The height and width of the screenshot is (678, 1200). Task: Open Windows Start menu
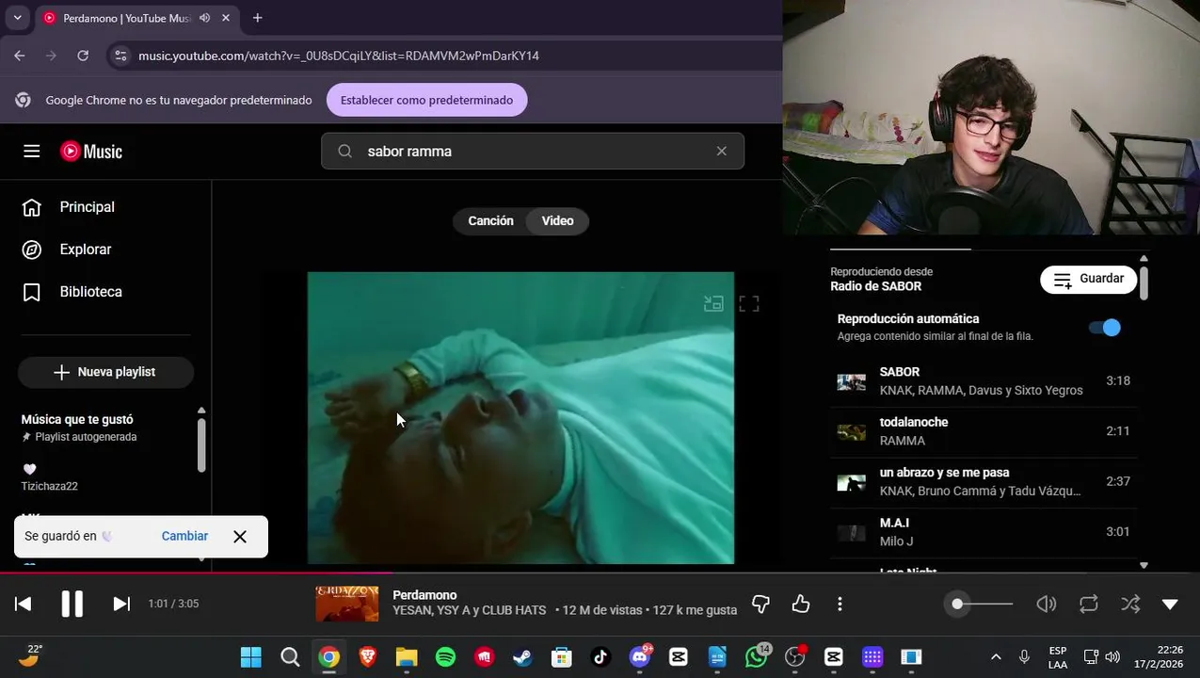click(x=251, y=657)
